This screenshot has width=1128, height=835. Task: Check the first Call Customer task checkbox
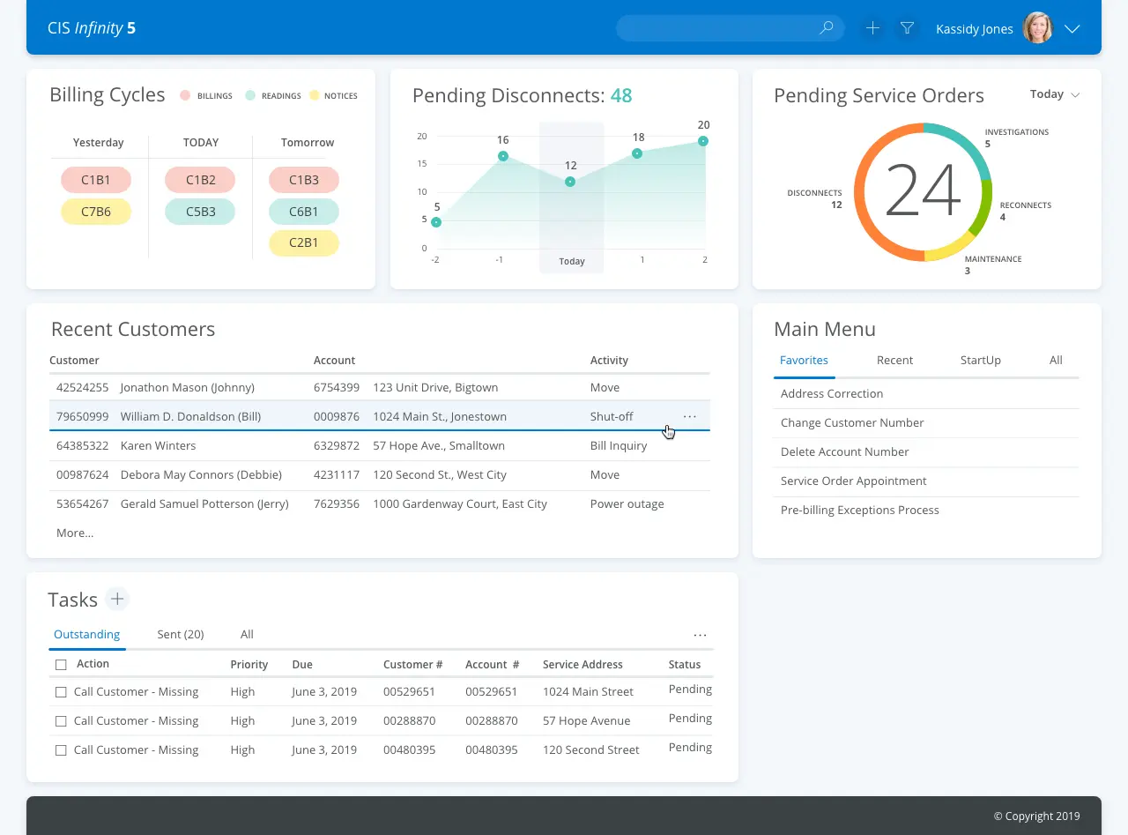point(61,691)
